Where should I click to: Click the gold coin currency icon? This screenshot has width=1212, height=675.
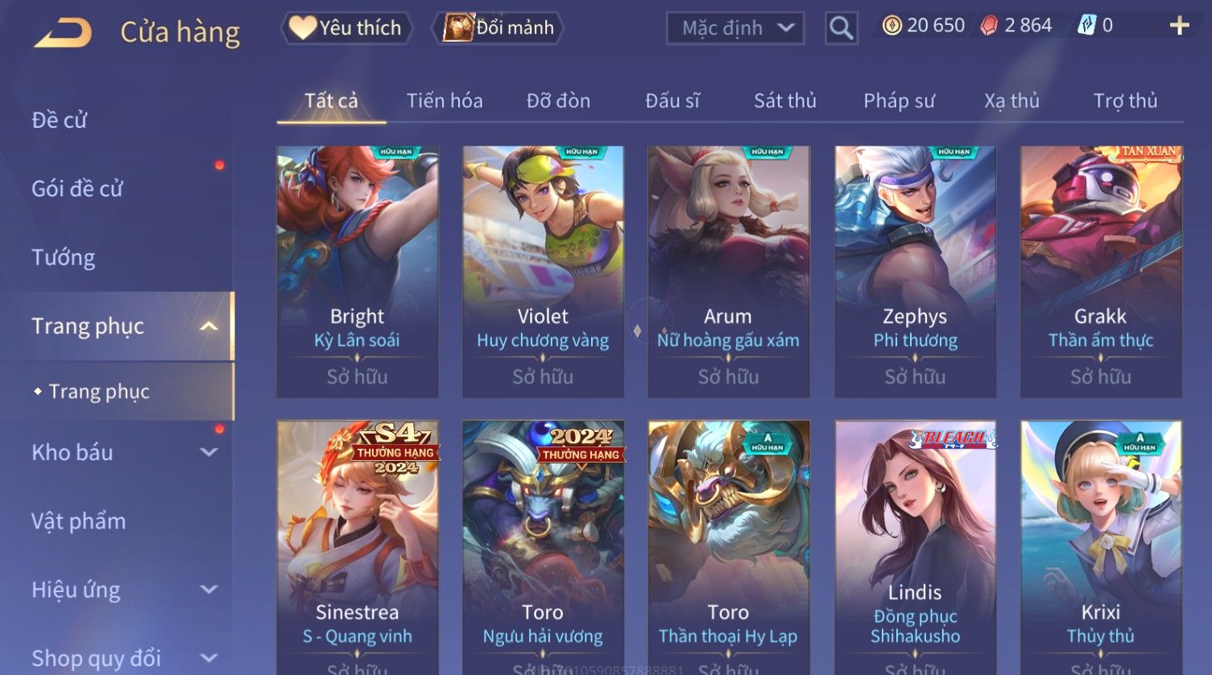(891, 26)
